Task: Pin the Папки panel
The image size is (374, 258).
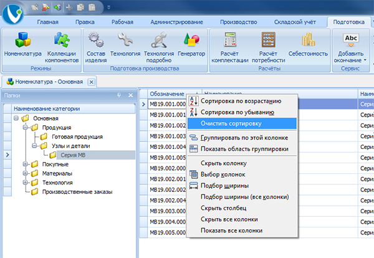Action: (x=119, y=95)
